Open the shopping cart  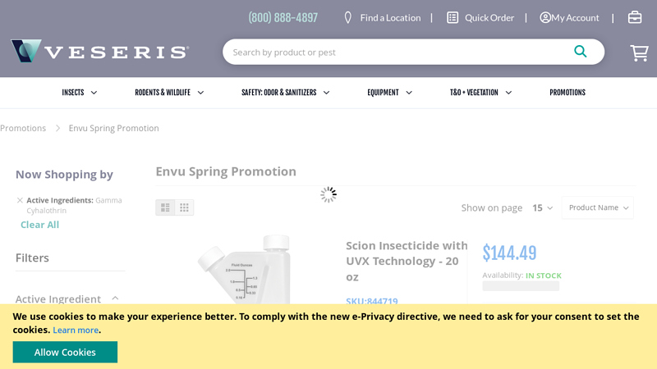[x=639, y=52]
